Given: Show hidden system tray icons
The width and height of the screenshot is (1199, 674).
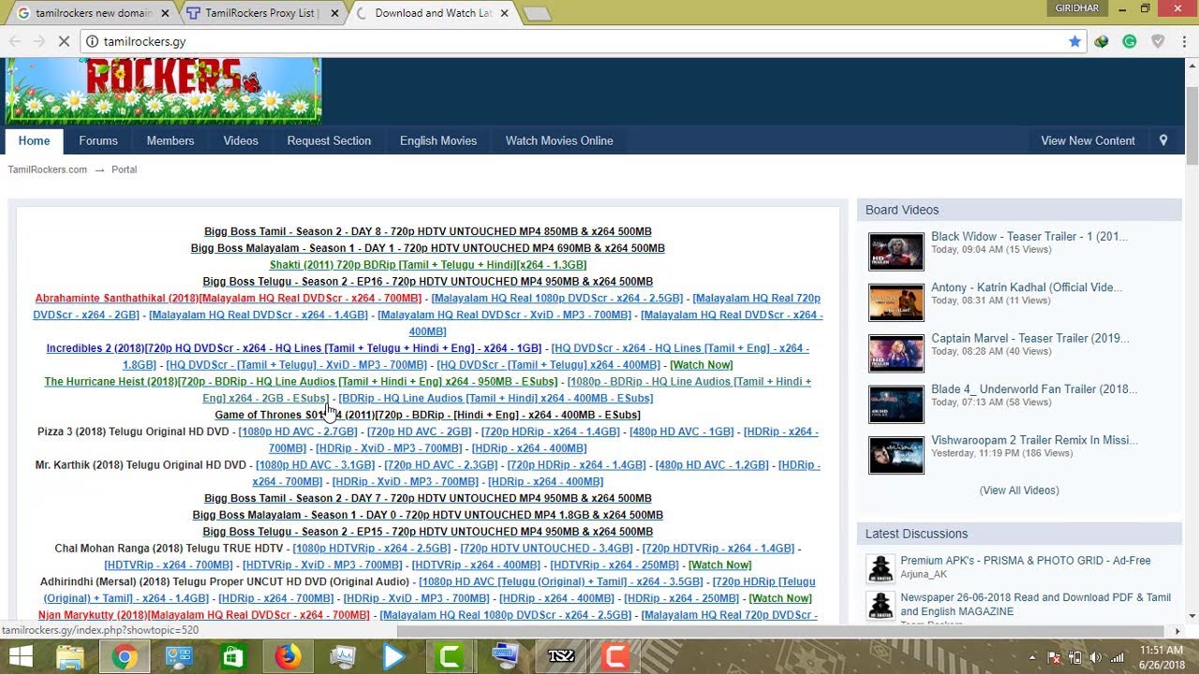Looking at the screenshot, I should click(1033, 657).
